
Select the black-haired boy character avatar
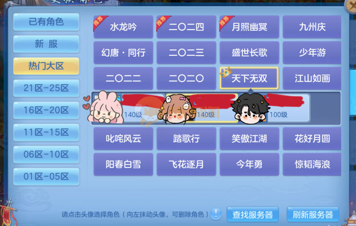tap(250, 109)
